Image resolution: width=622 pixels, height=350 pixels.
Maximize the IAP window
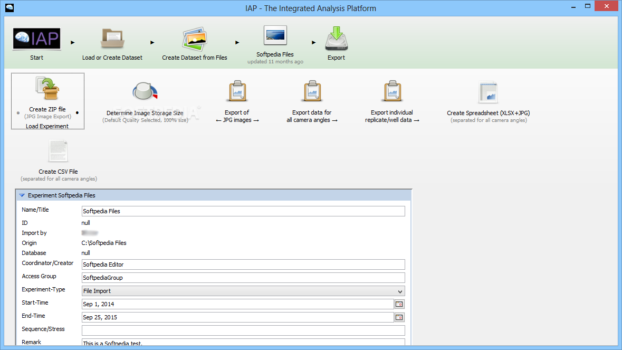pos(588,6)
